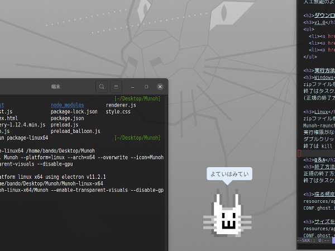Click style.css in the terminal output

119,111
